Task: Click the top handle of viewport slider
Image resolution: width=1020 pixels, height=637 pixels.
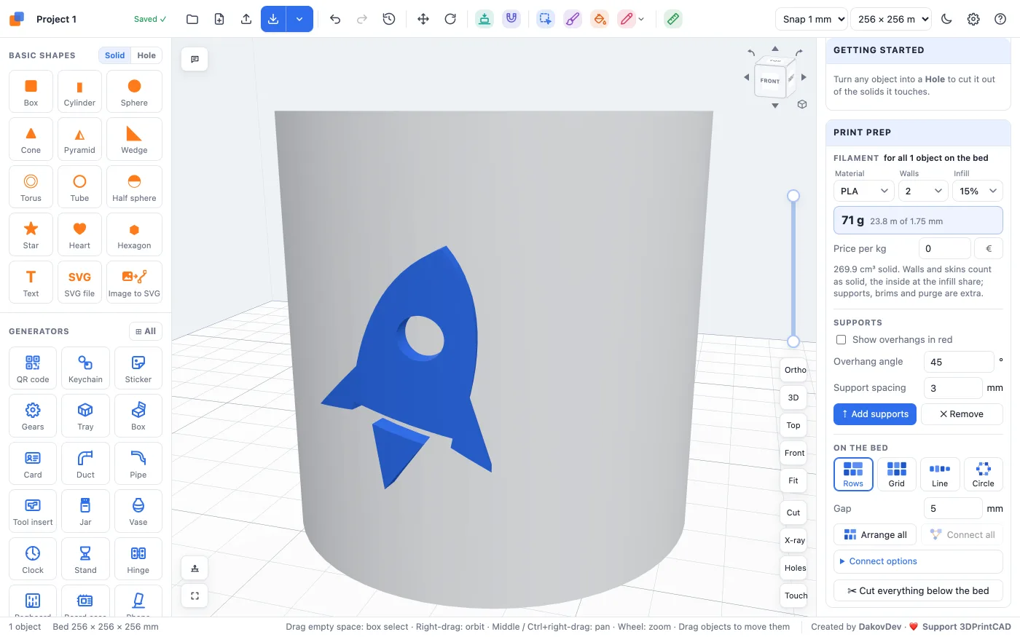Action: [793, 196]
